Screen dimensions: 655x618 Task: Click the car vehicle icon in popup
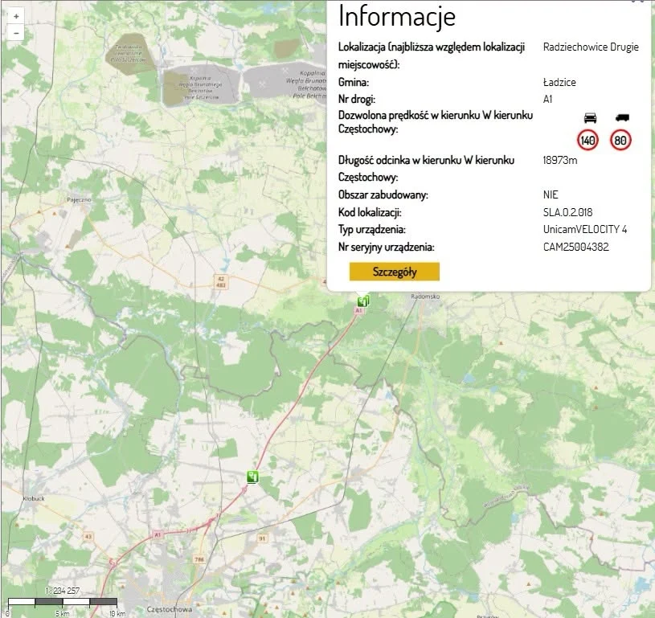590,118
